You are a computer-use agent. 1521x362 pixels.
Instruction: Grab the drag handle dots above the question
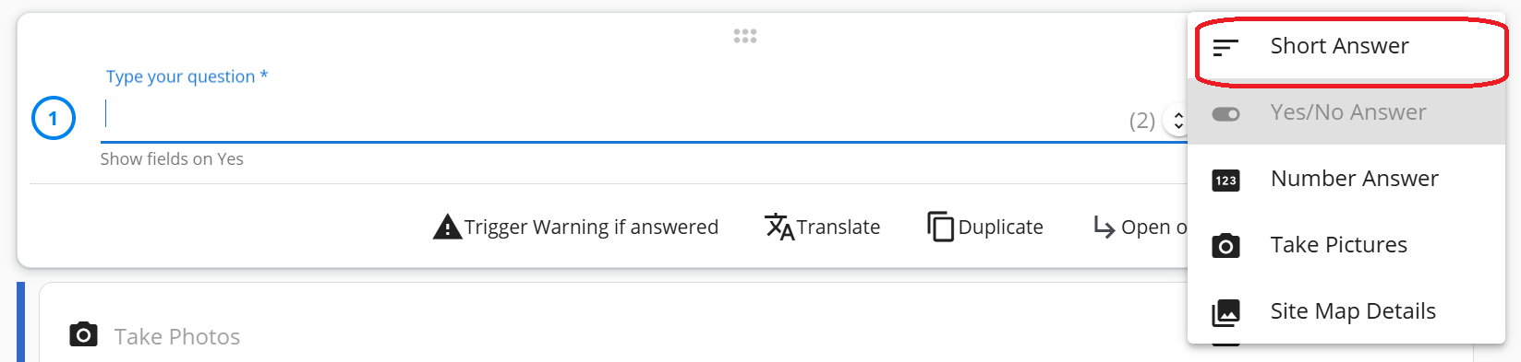[745, 36]
